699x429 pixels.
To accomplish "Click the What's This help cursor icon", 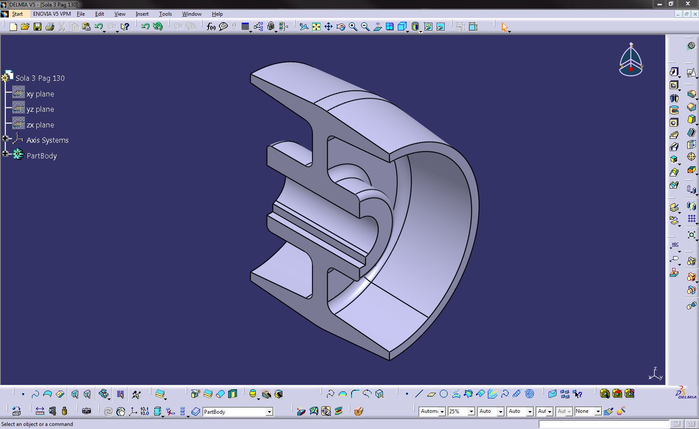I will click(x=125, y=27).
